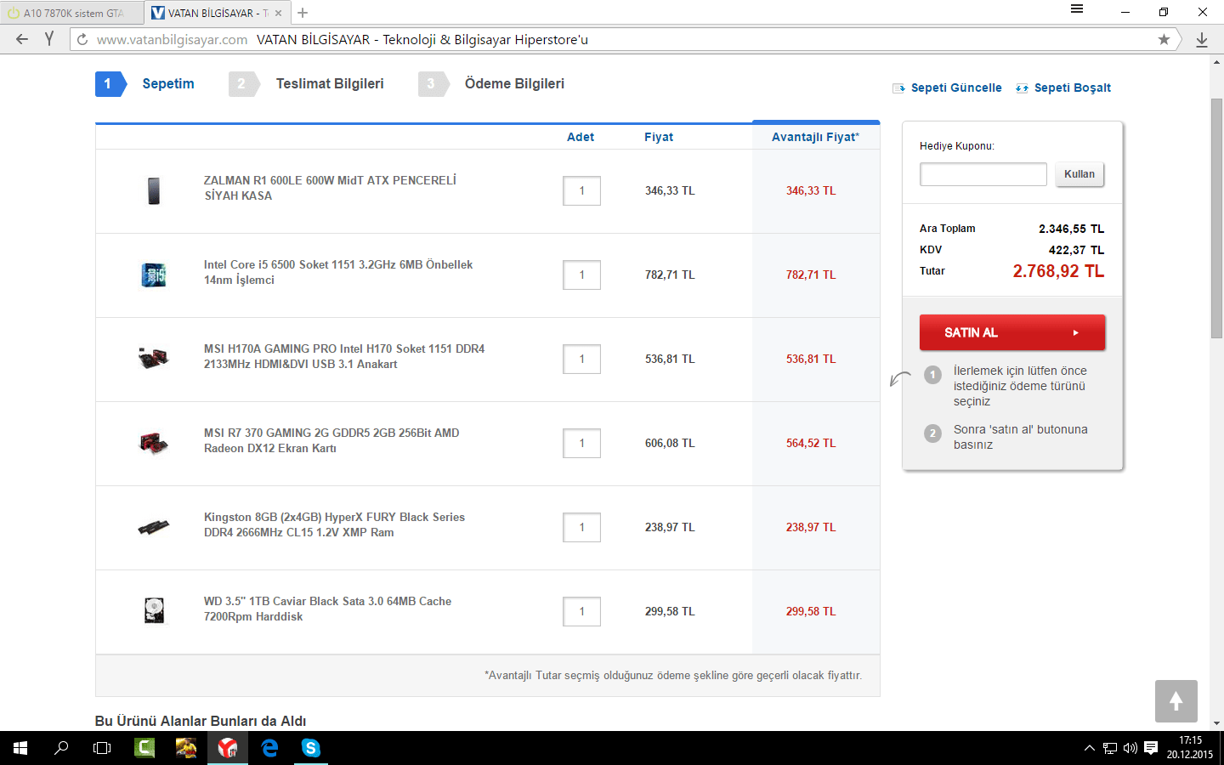Click the Hediye Kuponu input field
This screenshot has width=1224, height=765.
coord(983,174)
